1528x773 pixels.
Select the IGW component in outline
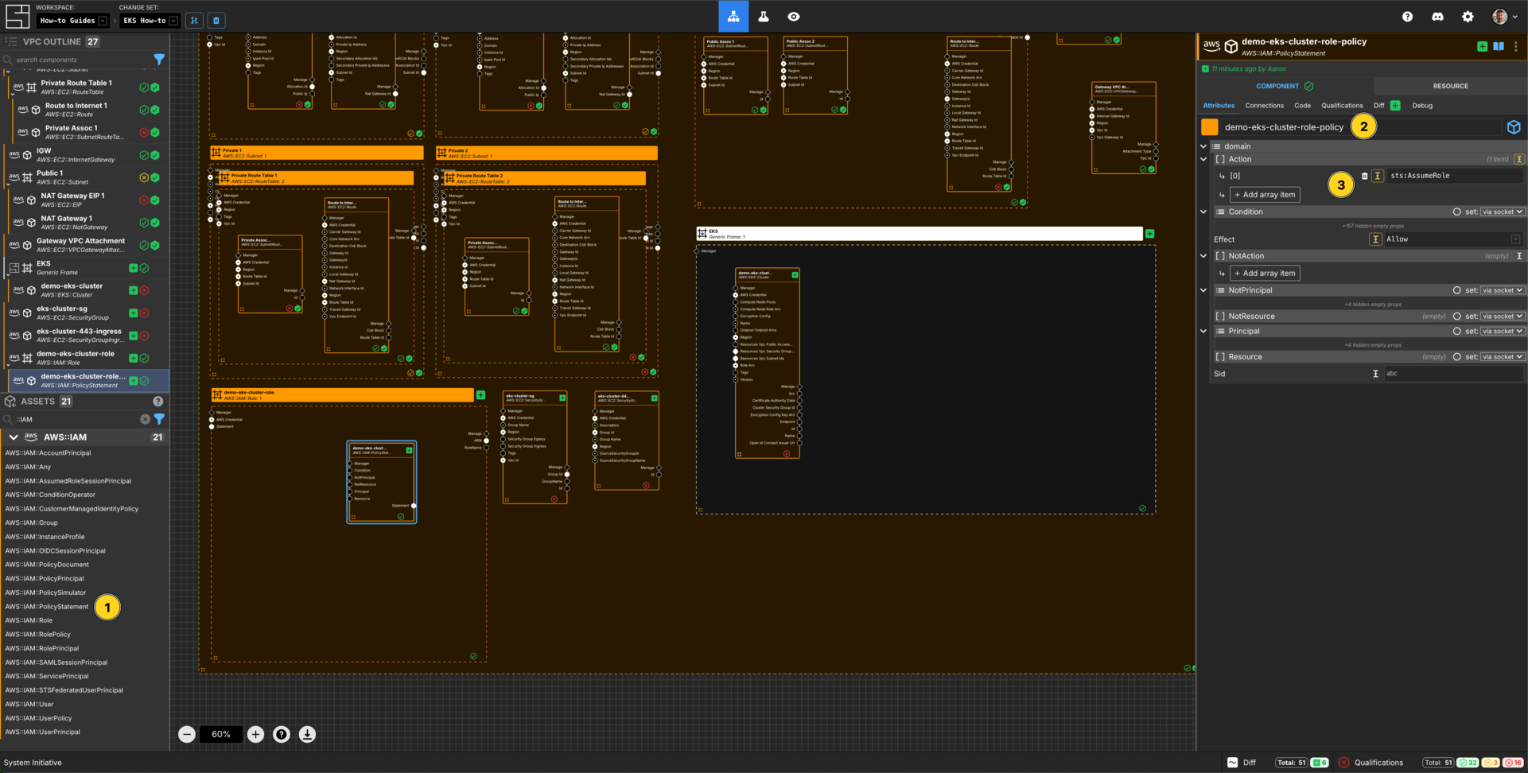(x=84, y=154)
